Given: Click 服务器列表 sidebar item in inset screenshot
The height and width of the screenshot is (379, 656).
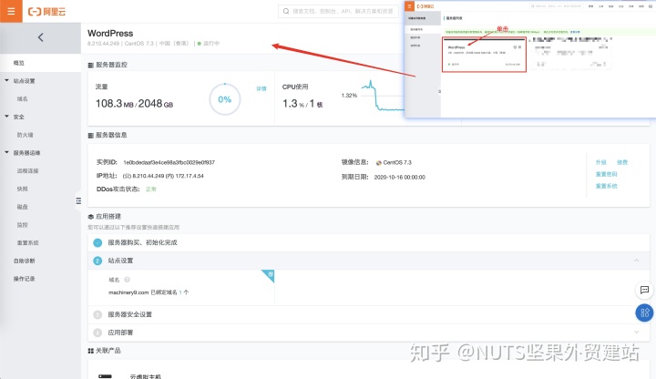Looking at the screenshot, I should (416, 30).
